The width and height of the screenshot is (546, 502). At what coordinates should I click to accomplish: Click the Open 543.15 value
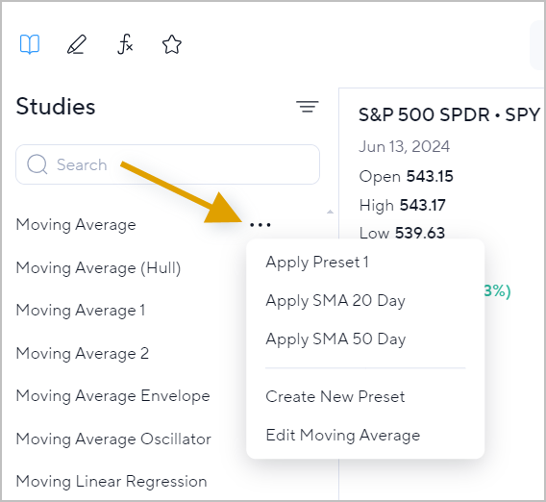pyautogui.click(x=406, y=176)
